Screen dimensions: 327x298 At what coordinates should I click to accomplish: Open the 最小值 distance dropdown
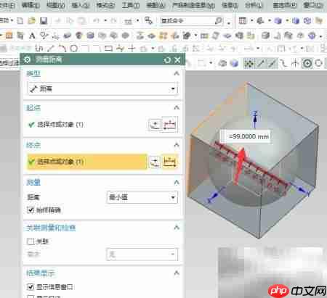pyautogui.click(x=142, y=197)
